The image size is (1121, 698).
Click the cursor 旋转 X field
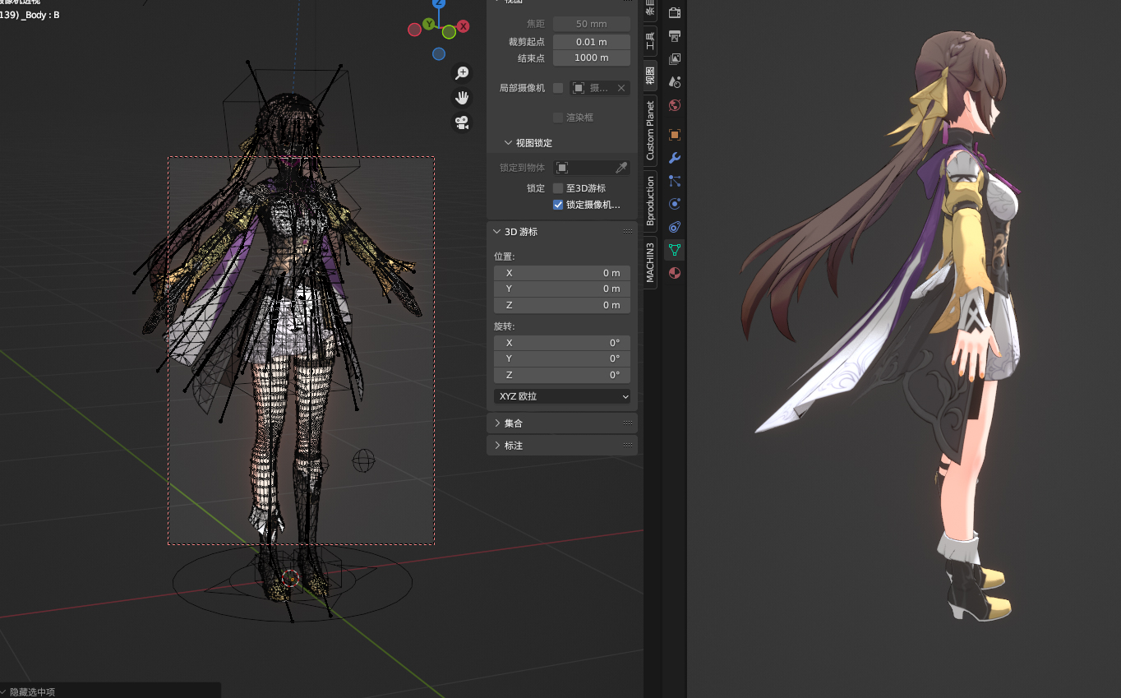(562, 343)
